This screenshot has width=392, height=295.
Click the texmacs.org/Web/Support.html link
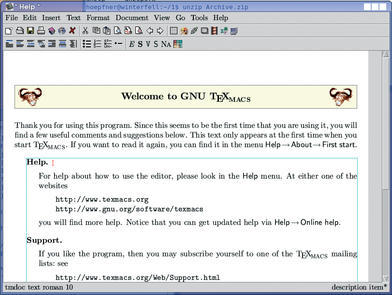point(138,278)
